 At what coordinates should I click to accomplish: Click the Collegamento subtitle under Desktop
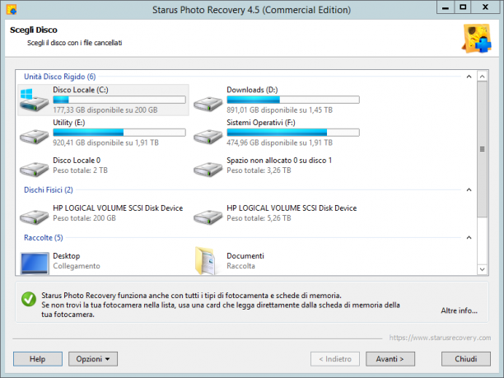(77, 266)
